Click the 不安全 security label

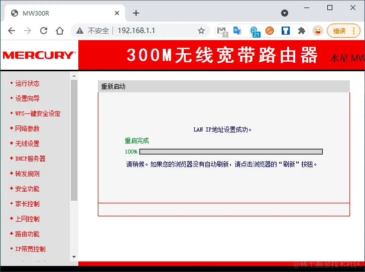pyautogui.click(x=98, y=31)
